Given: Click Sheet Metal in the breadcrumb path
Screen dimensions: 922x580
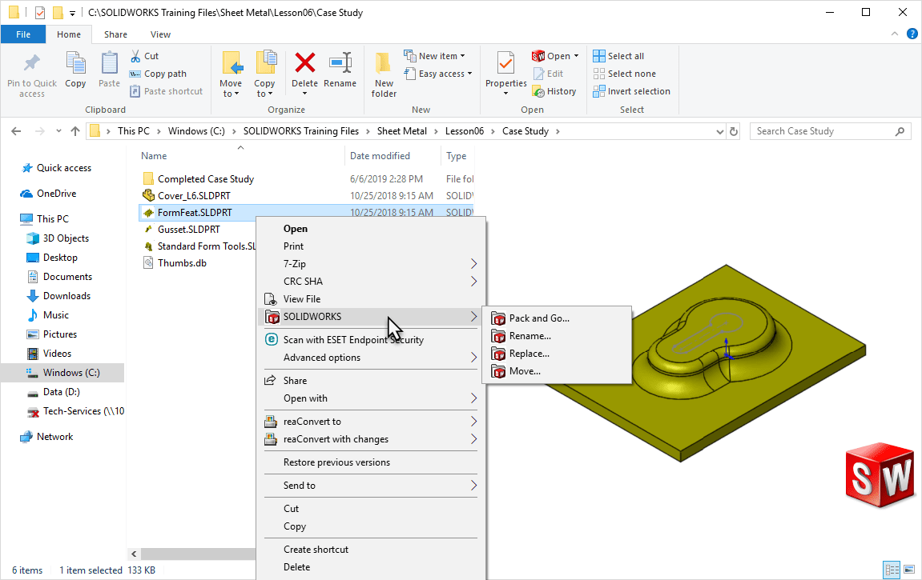Looking at the screenshot, I should point(401,131).
